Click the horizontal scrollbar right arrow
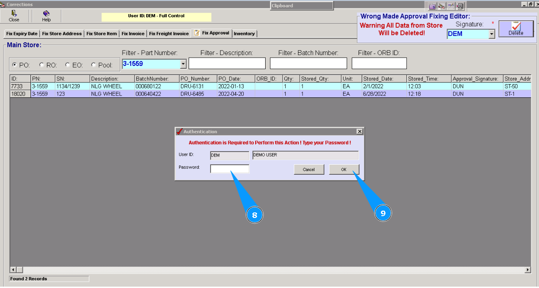Viewport: 539px width, 288px height. [x=528, y=270]
